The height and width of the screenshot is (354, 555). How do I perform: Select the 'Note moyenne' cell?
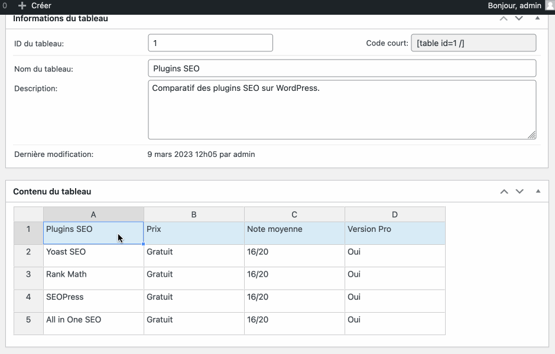pyautogui.click(x=294, y=233)
